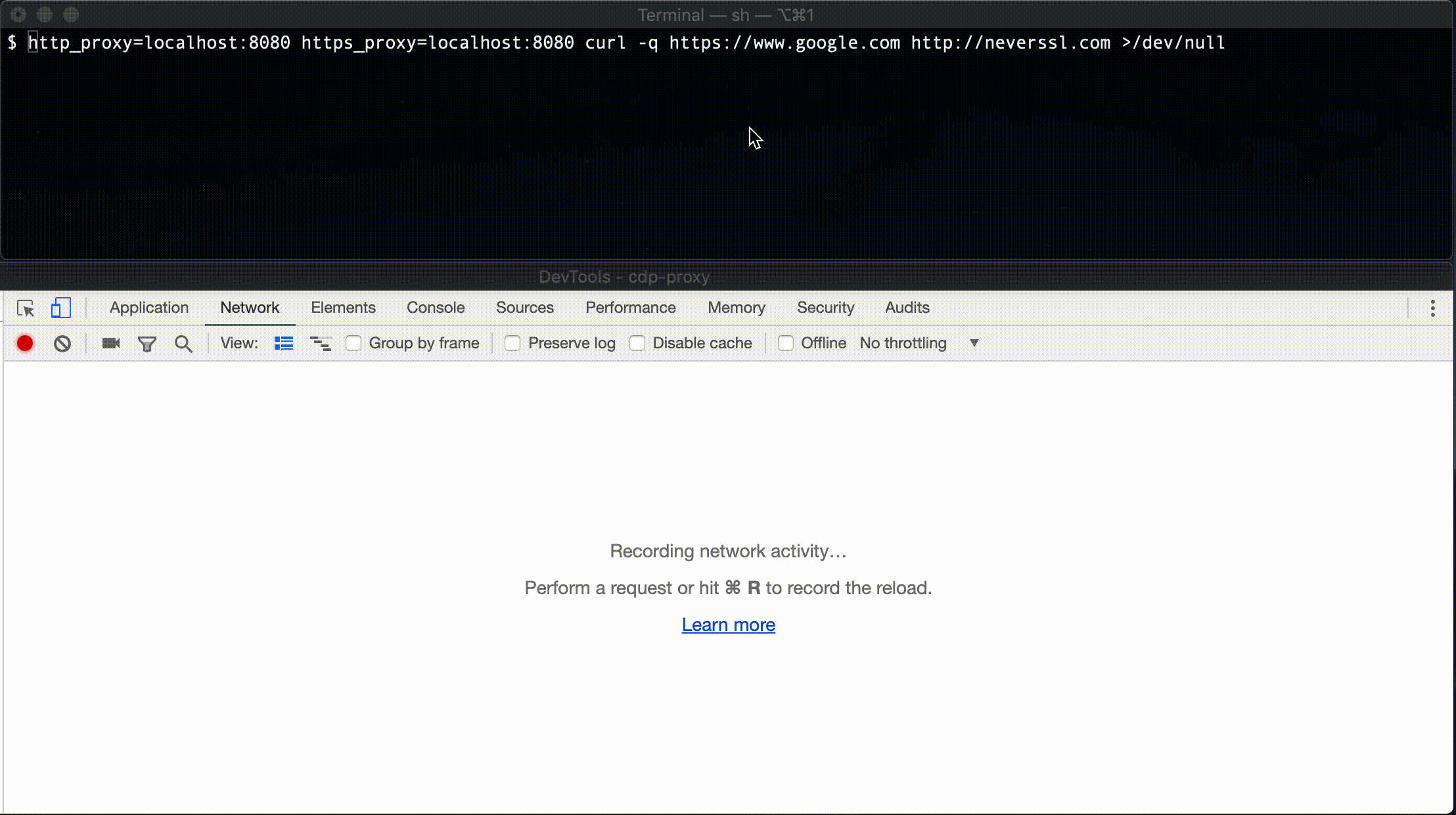1456x815 pixels.
Task: Click the inspect element picker icon
Action: click(x=26, y=308)
